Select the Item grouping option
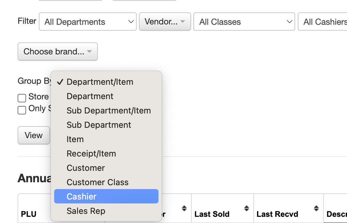This screenshot has width=347, height=223. (x=75, y=139)
